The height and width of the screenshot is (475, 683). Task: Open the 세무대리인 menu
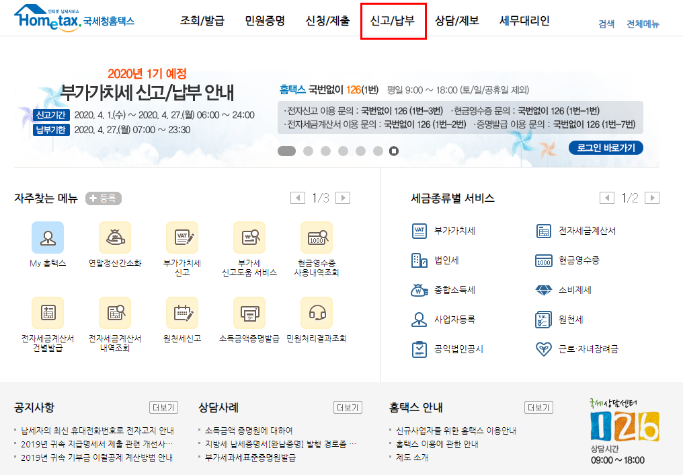(x=524, y=20)
